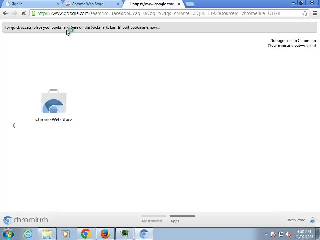The height and width of the screenshot is (240, 320).
Task: Minimize the Chromium window
Action: 294,3
